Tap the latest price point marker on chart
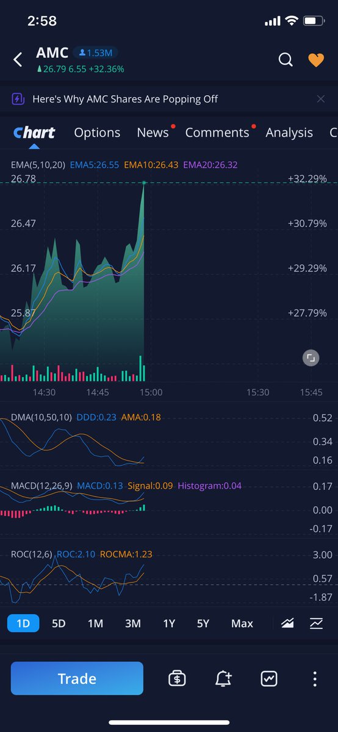This screenshot has width=338, height=732. tap(144, 182)
